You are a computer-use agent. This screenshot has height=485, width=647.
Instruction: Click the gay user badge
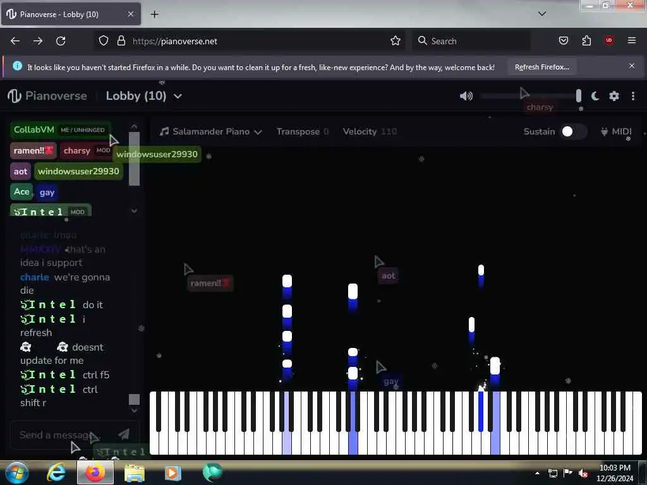[x=47, y=192]
